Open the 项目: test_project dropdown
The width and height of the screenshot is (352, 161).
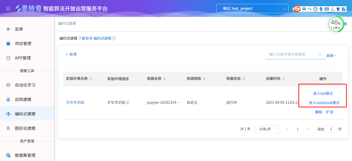(x=252, y=9)
